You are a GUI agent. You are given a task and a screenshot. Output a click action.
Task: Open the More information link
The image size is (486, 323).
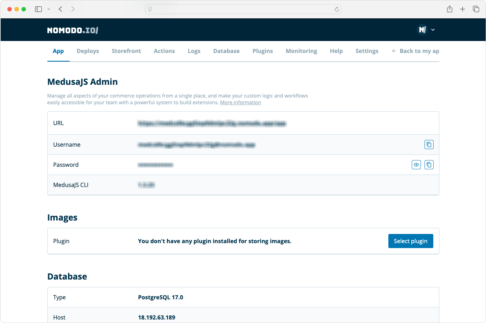pyautogui.click(x=241, y=102)
